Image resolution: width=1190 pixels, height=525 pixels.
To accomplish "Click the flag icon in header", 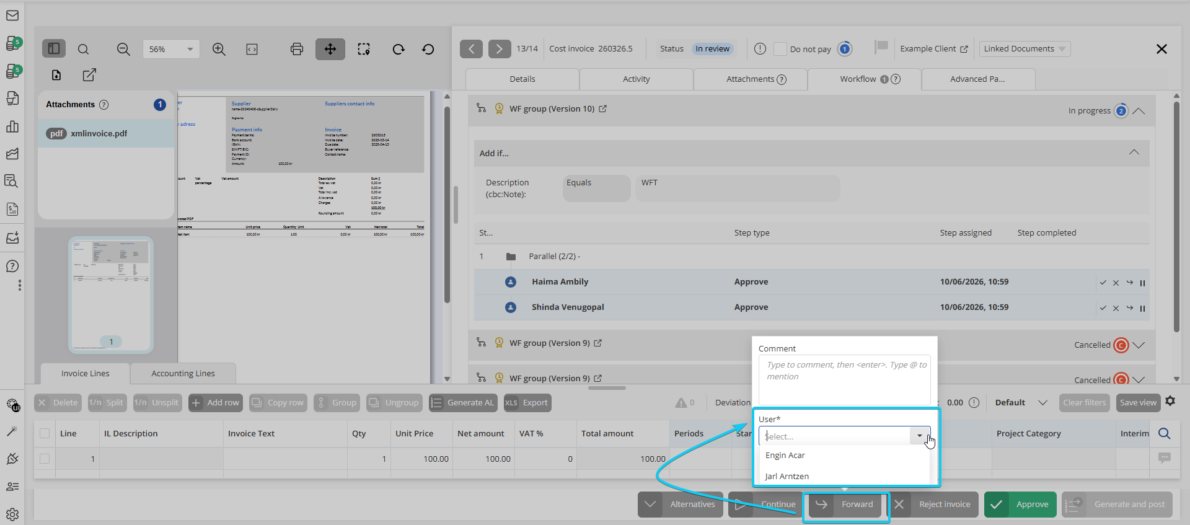I will [x=881, y=47].
